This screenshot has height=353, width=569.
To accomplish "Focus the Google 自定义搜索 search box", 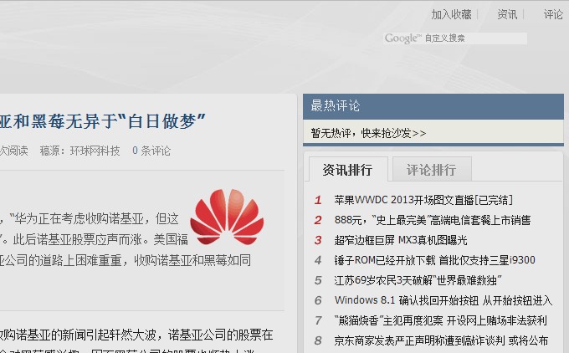I will pyautogui.click(x=455, y=38).
